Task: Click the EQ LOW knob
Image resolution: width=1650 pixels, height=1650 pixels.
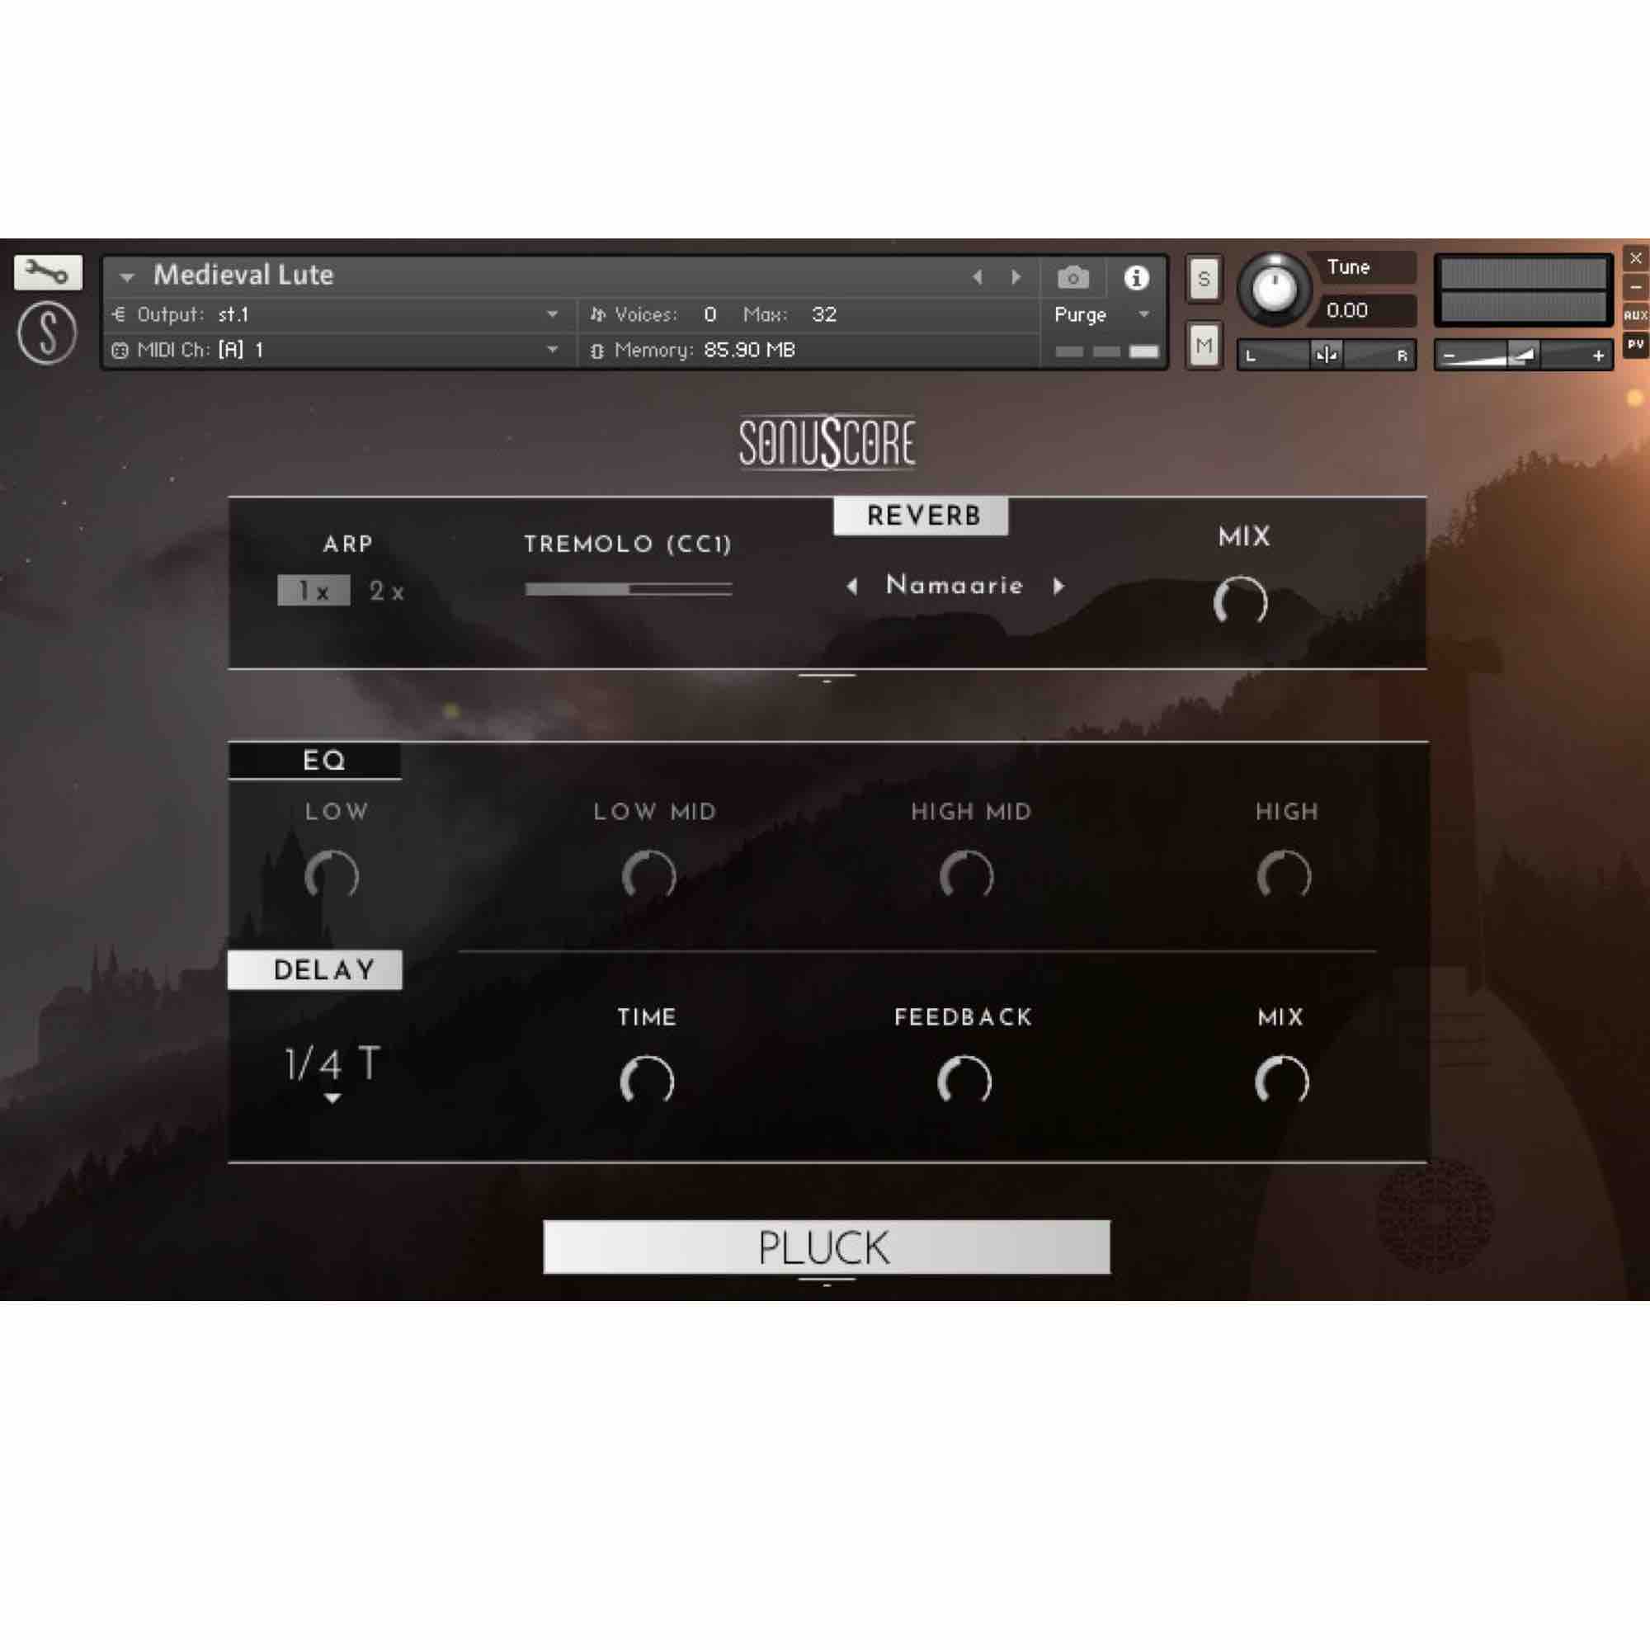Action: tap(332, 875)
